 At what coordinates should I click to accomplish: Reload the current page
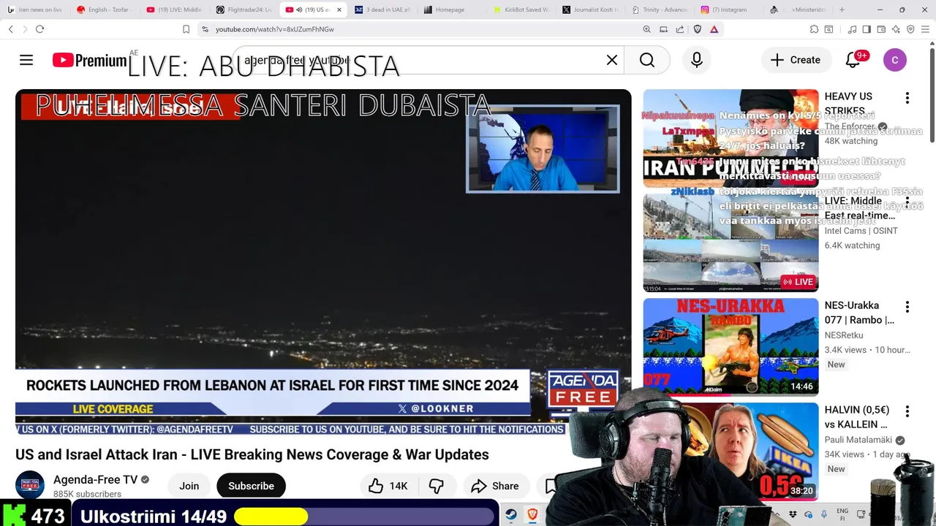point(39,29)
